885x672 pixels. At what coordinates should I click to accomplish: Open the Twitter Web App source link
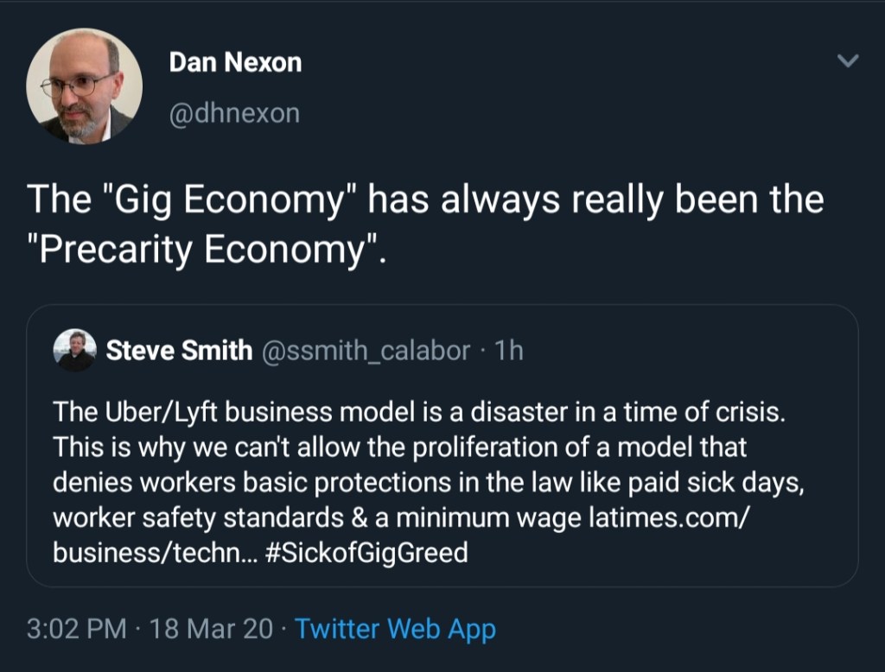[395, 628]
